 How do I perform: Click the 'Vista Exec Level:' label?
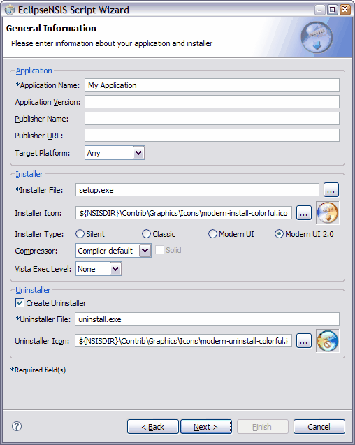click(x=43, y=269)
